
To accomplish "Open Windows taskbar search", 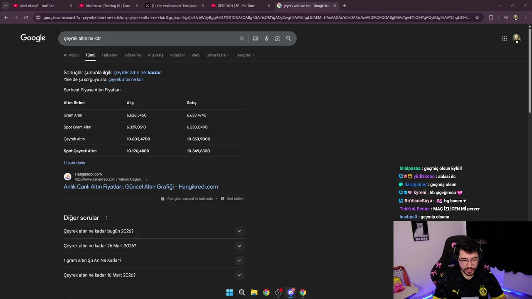I will click(x=241, y=292).
